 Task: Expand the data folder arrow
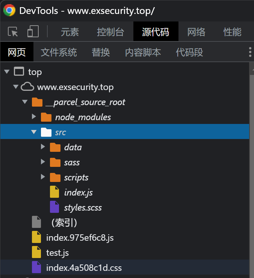(x=42, y=147)
